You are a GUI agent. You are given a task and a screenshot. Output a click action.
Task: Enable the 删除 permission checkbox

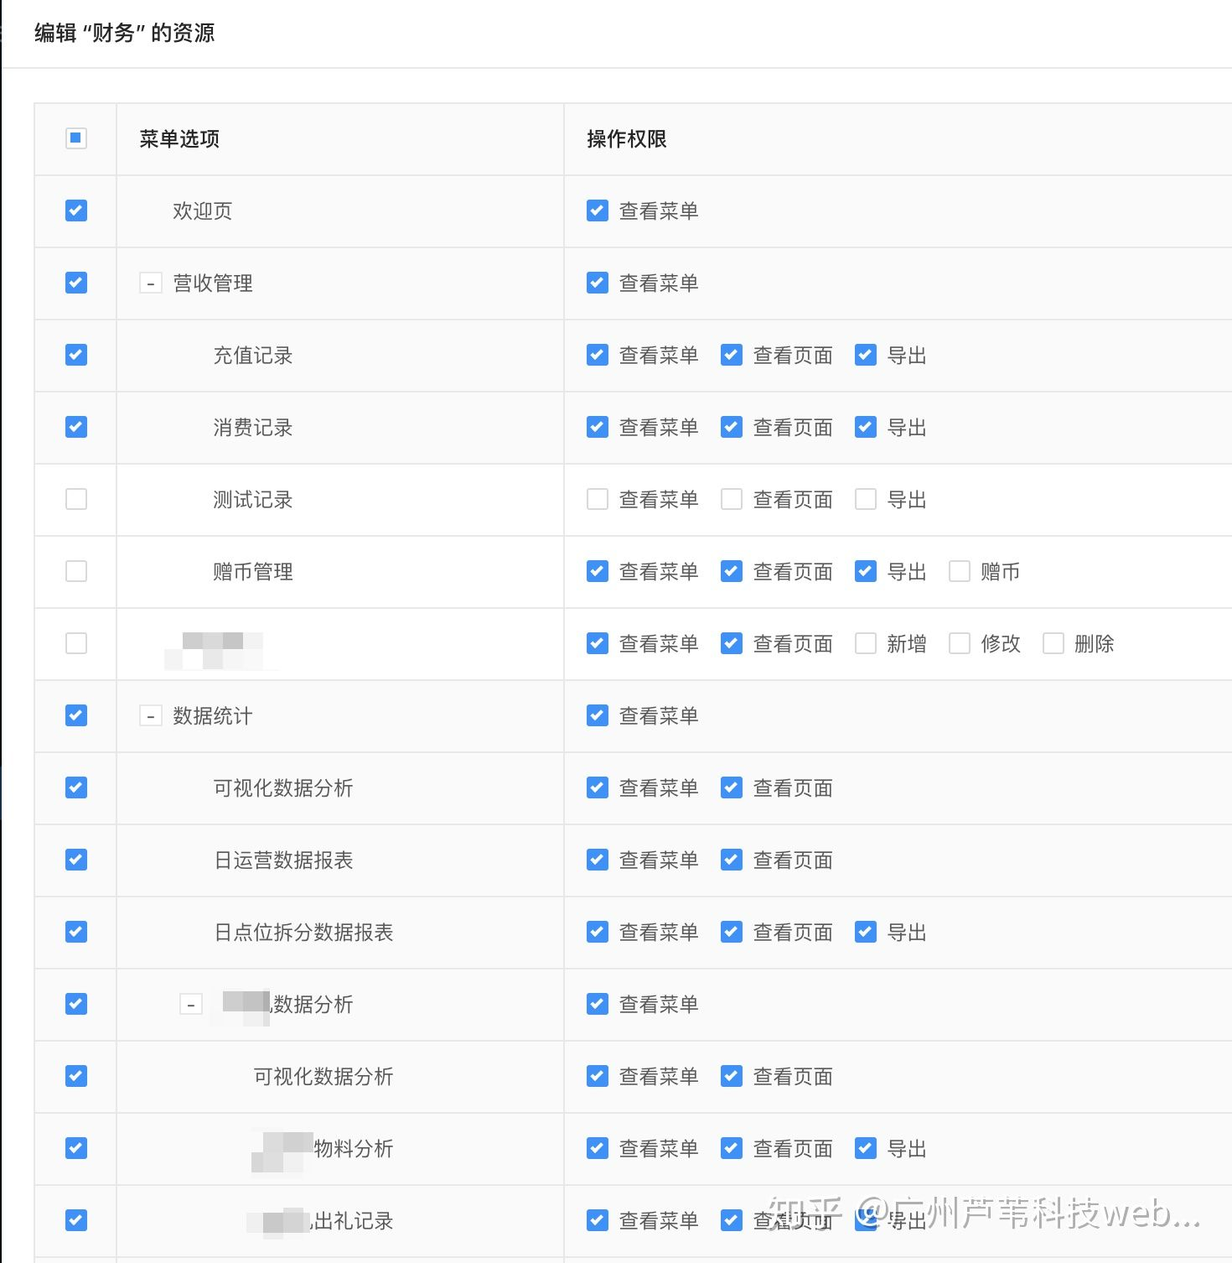(x=1053, y=643)
